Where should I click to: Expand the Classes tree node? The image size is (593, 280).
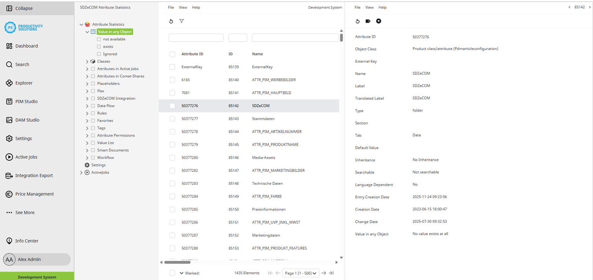pos(87,61)
